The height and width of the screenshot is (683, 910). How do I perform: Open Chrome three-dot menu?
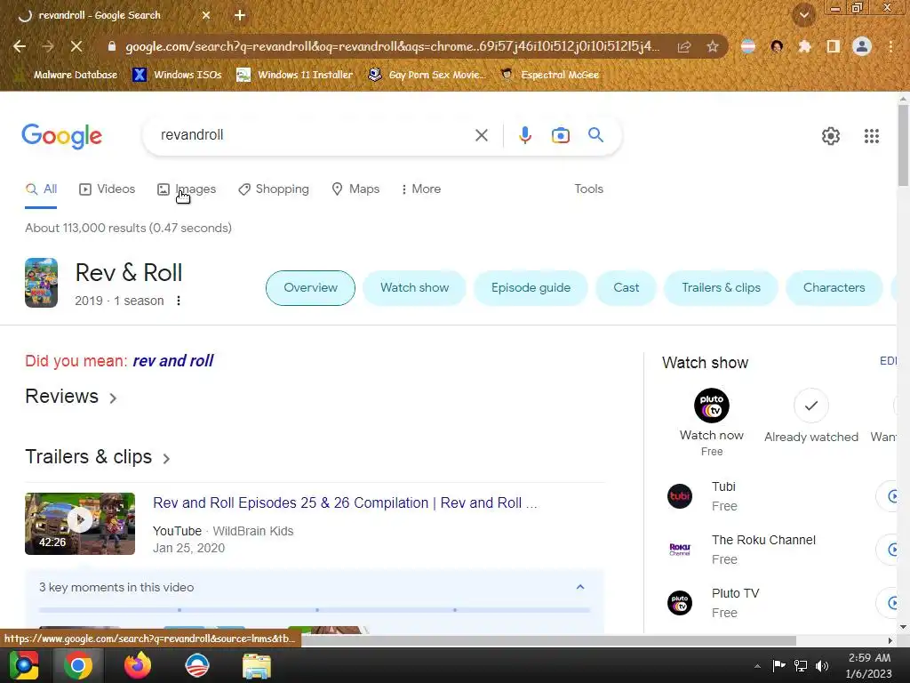(890, 46)
